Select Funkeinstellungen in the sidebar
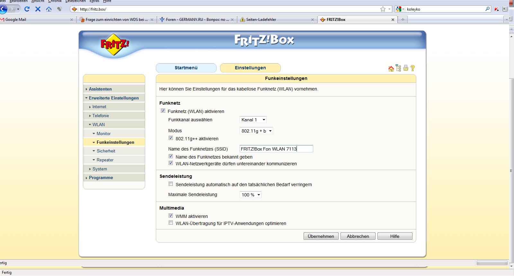 114,142
